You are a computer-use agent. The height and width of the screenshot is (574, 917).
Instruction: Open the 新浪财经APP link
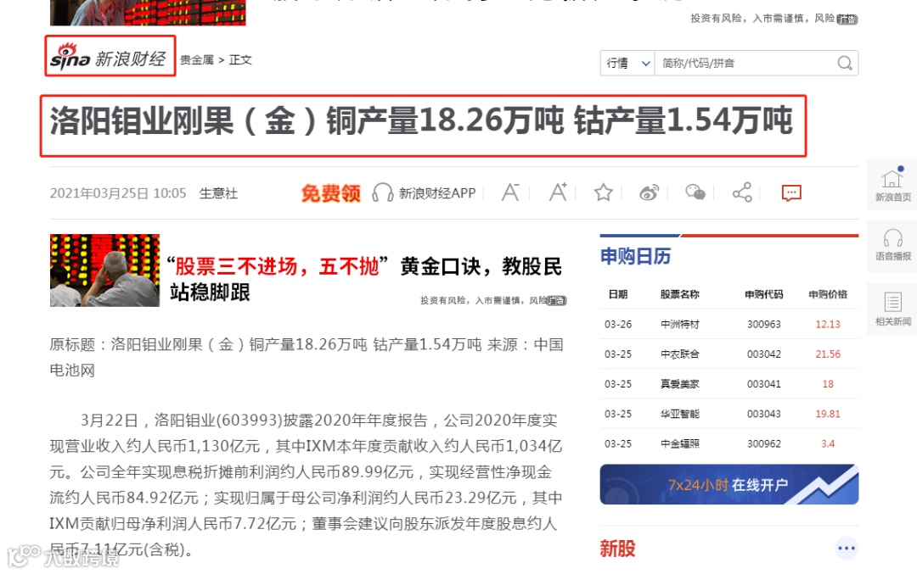437,193
